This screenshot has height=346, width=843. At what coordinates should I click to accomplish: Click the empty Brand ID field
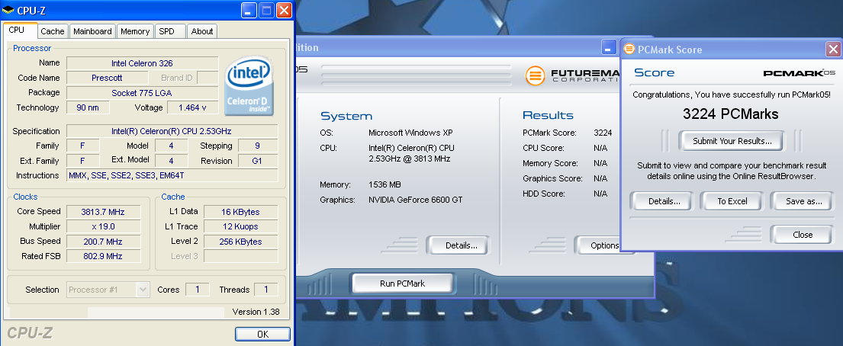point(208,78)
